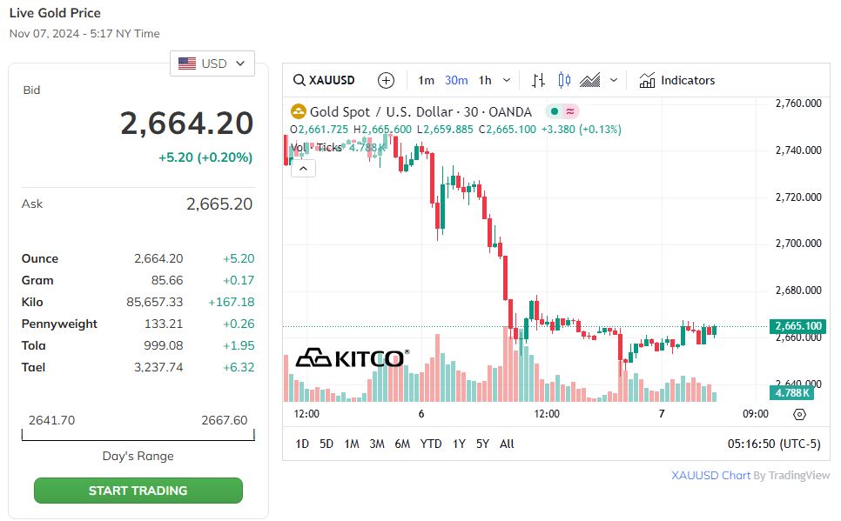Click the START TRADING button
The width and height of the screenshot is (841, 521).
click(x=138, y=491)
